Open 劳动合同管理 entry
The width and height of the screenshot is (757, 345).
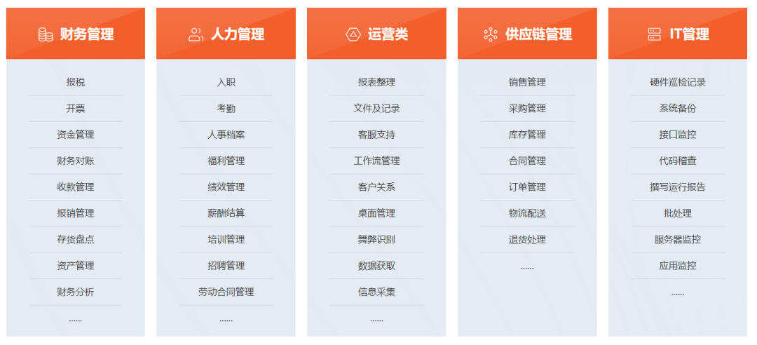226,292
